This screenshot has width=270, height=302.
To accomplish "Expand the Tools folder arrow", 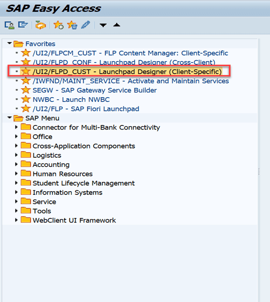I will [x=16, y=210].
